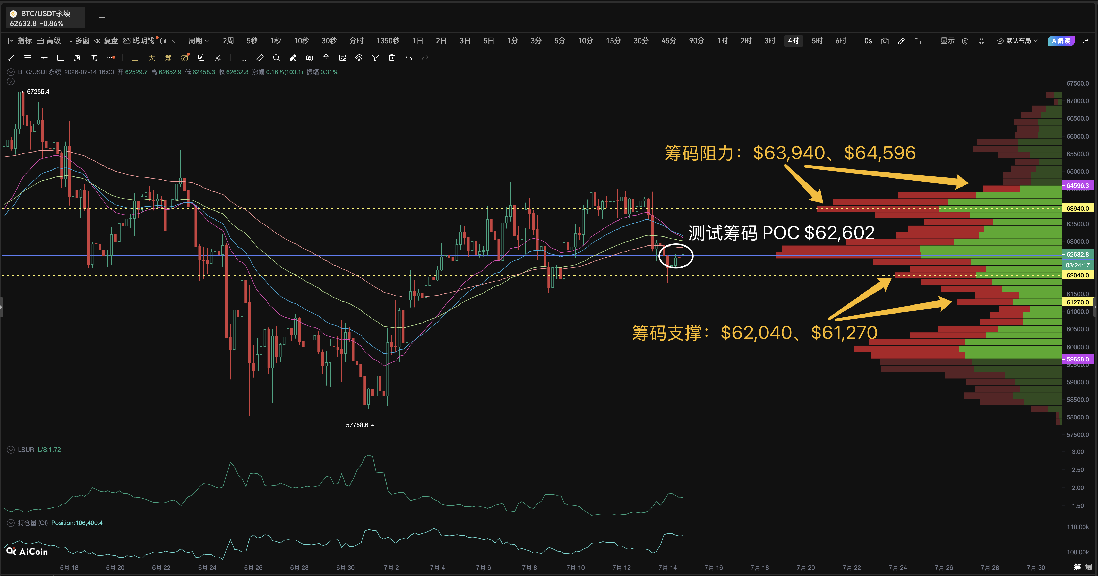Select the trend line drawing tool
The width and height of the screenshot is (1098, 576).
(12, 57)
